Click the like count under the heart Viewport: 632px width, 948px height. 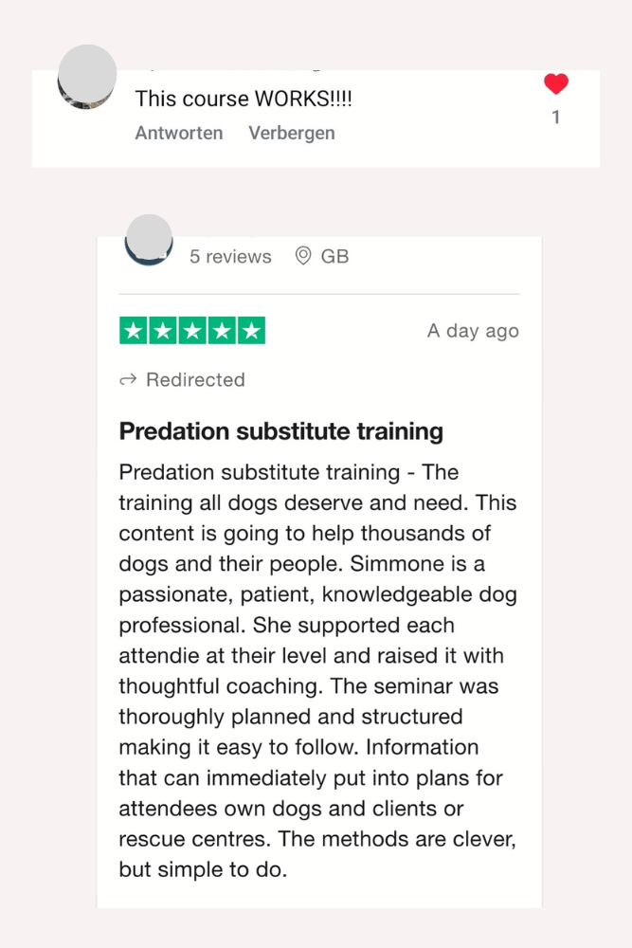[x=556, y=118]
